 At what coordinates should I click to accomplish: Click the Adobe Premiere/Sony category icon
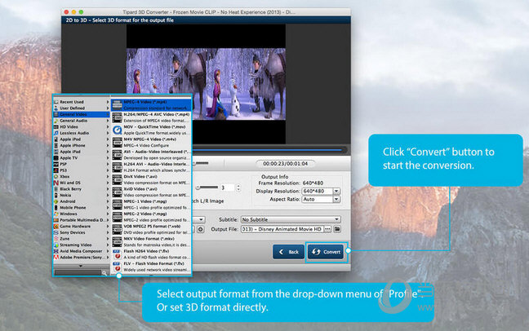pos(56,257)
